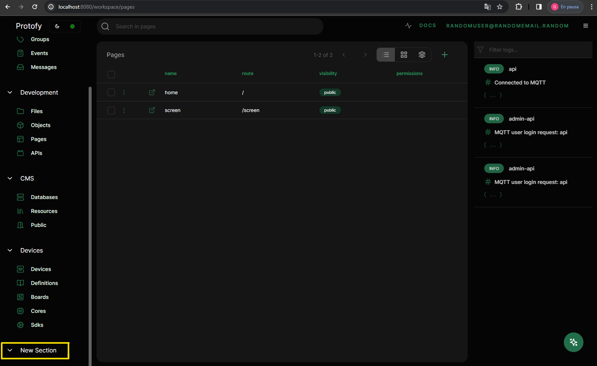This screenshot has height=366, width=597.
Task: Select the screen row checkbox
Action: [111, 110]
